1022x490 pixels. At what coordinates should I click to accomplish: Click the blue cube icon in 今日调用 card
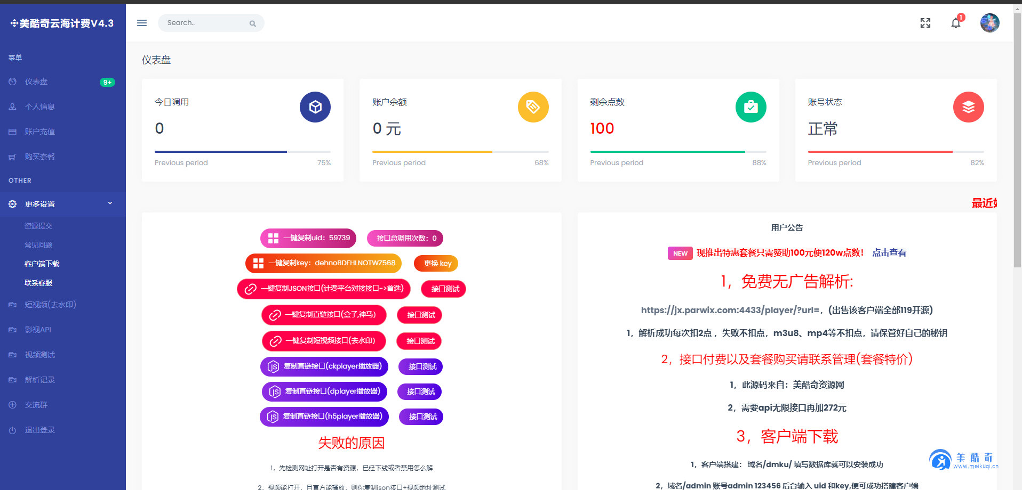click(315, 107)
